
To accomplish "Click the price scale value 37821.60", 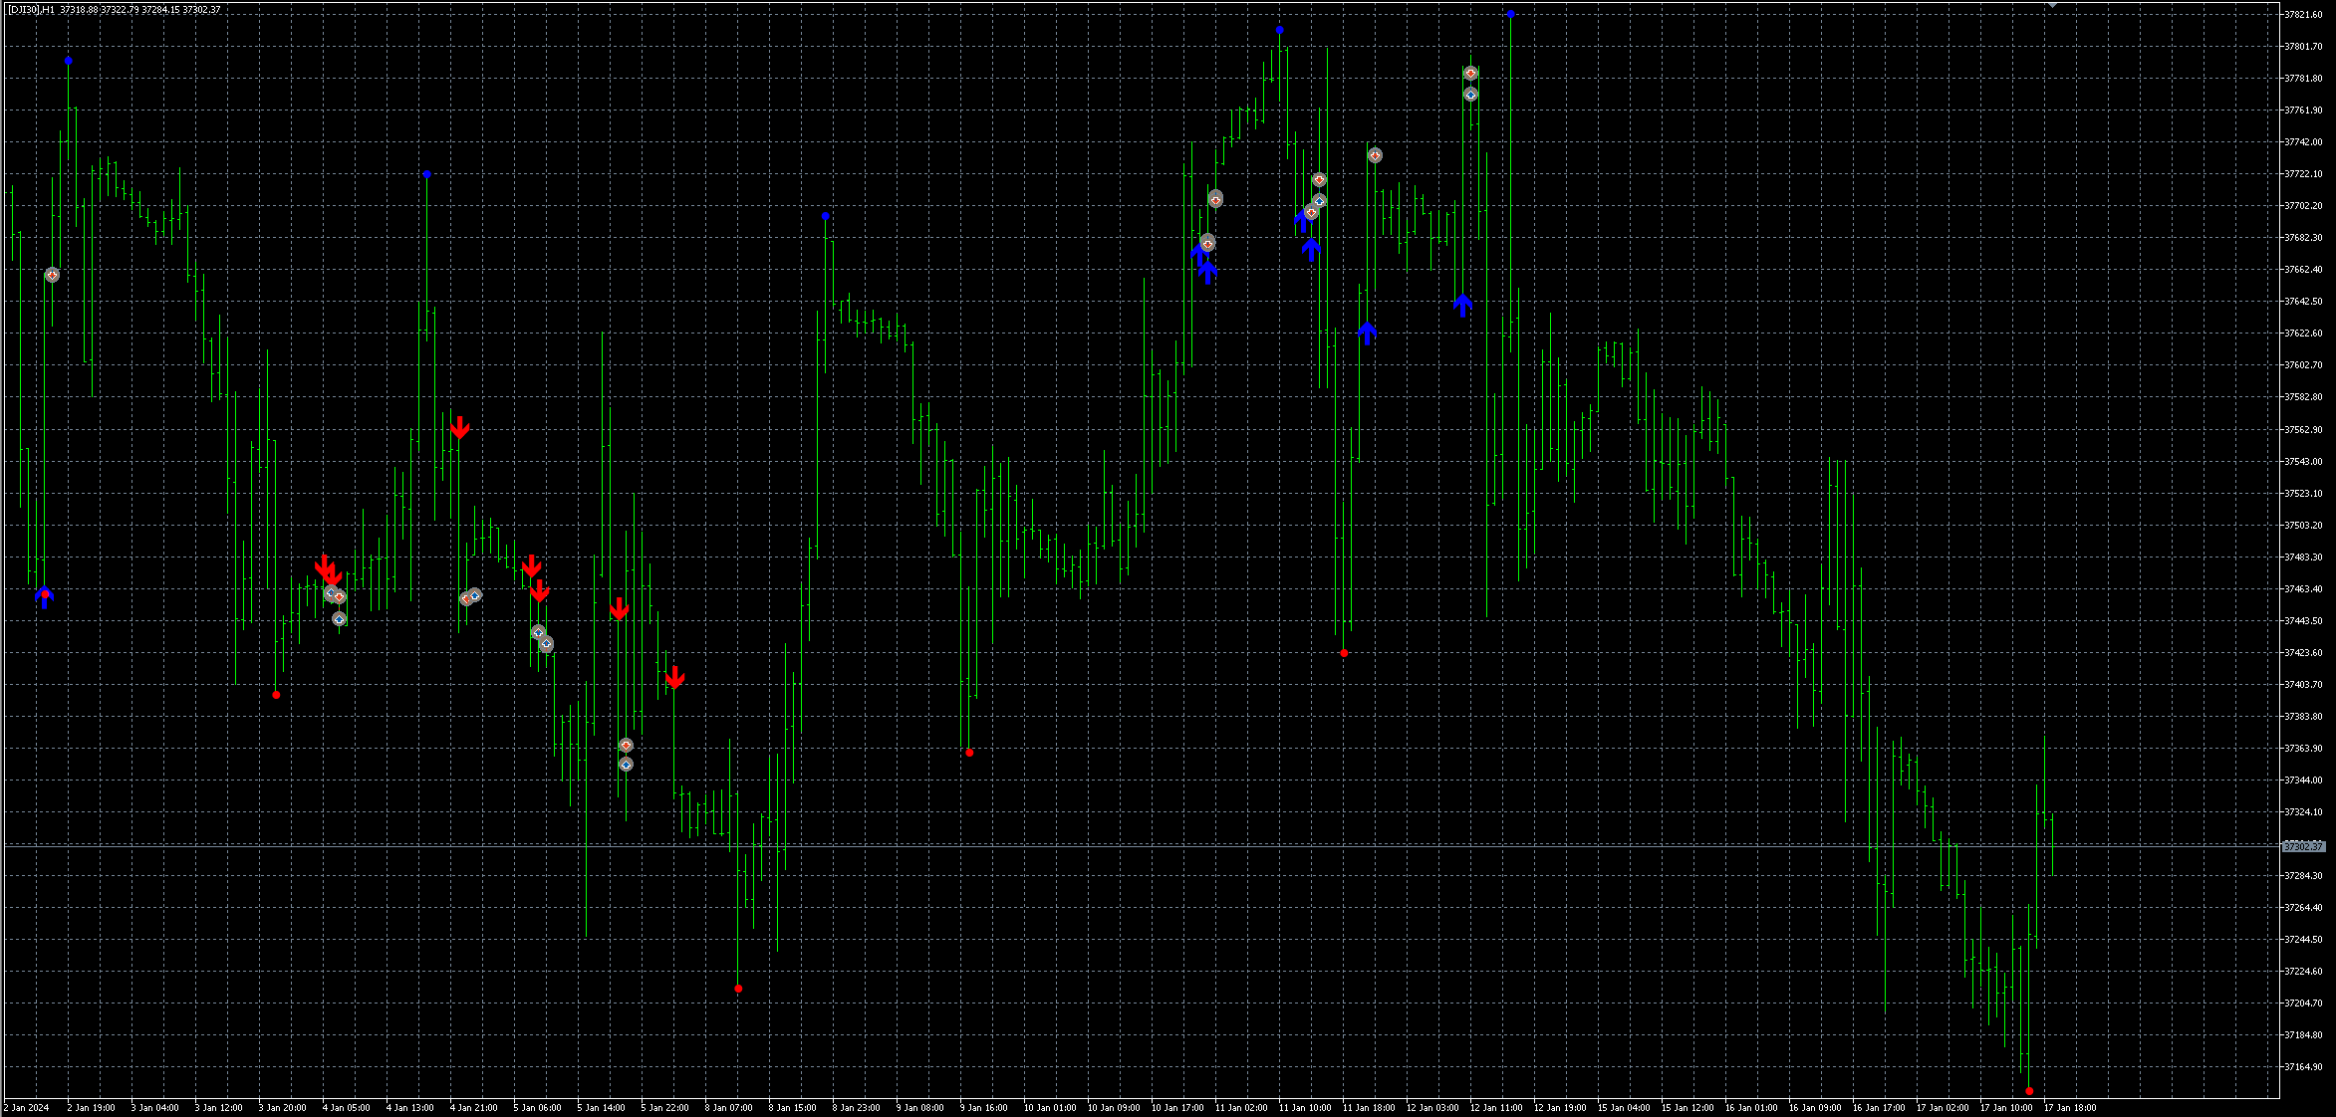I will 2303,15.
